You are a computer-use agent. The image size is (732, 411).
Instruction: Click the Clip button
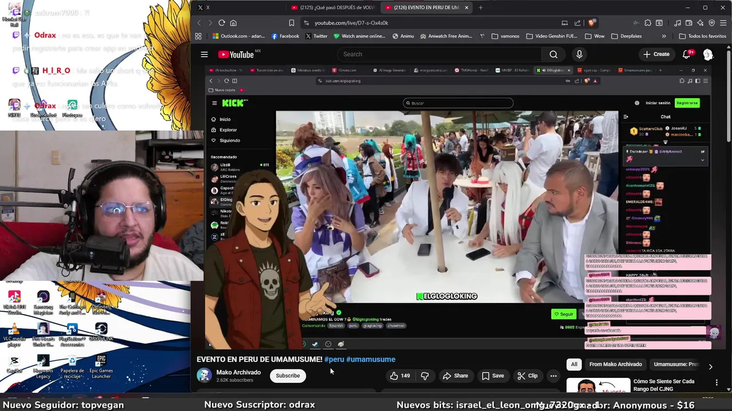pyautogui.click(x=527, y=376)
